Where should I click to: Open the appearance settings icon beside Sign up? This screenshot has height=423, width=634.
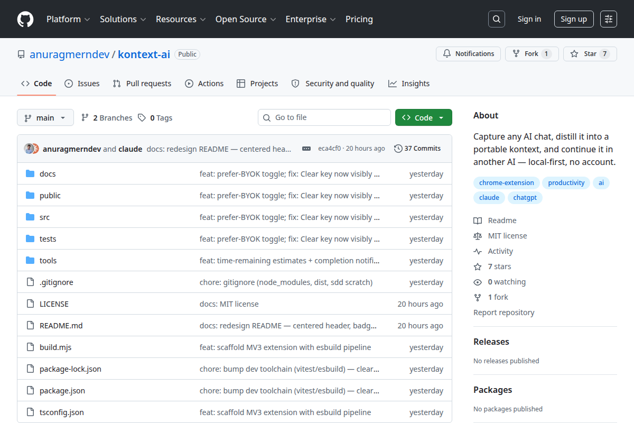609,19
